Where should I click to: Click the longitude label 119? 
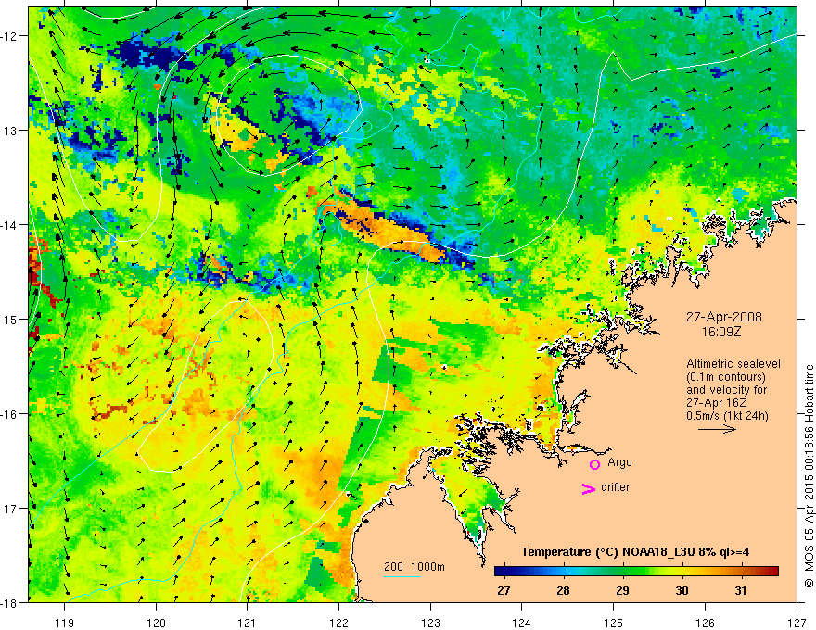click(x=65, y=623)
